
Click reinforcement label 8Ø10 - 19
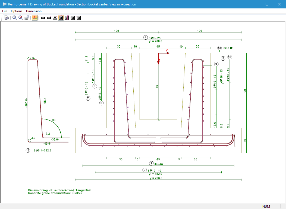click(x=154, y=171)
